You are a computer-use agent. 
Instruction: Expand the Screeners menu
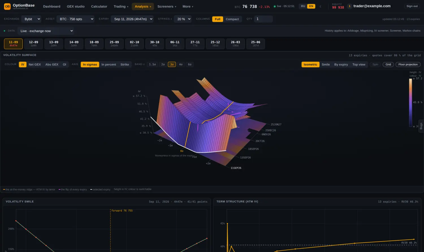(167, 6)
